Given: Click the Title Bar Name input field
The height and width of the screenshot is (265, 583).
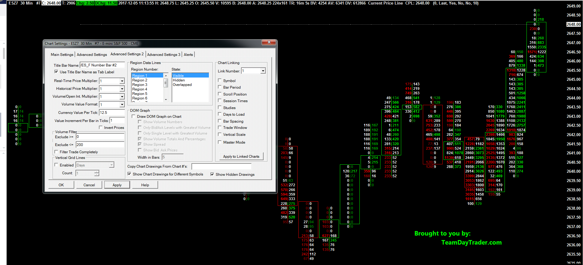Looking at the screenshot, I should 102,65.
